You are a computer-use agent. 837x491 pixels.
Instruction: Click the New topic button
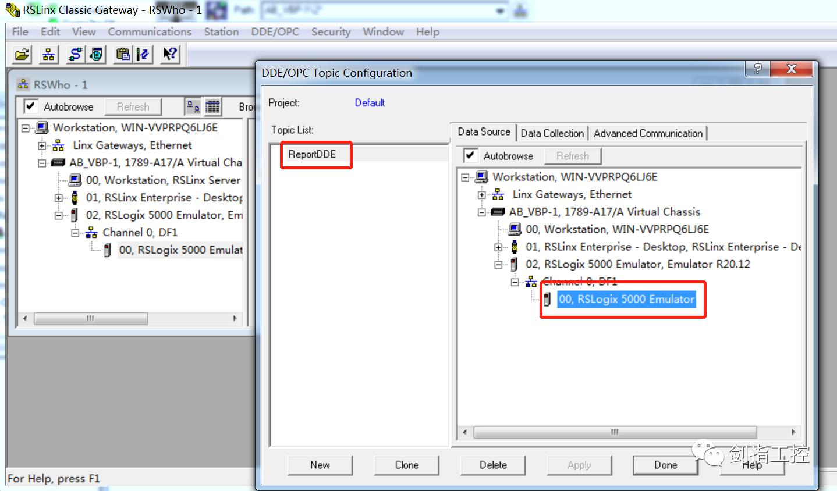(320, 465)
